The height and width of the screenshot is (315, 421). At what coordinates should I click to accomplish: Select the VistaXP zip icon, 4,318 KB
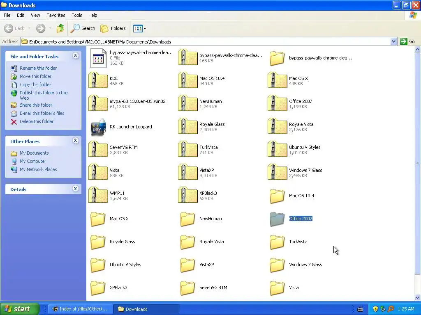click(187, 172)
